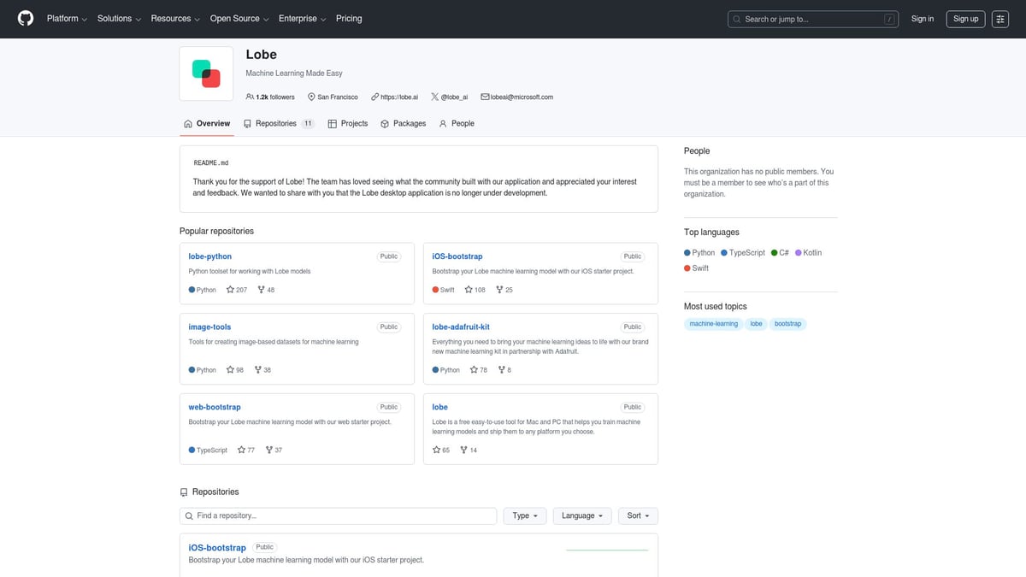The height and width of the screenshot is (577, 1026).
Task: Click the Lobe organization avatar image
Action: click(x=206, y=74)
